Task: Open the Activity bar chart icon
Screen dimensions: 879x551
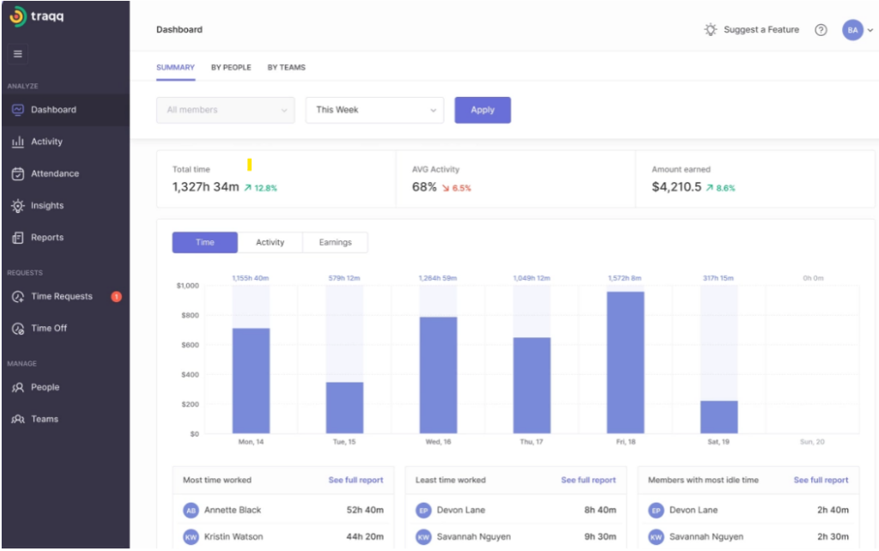Action: point(18,142)
